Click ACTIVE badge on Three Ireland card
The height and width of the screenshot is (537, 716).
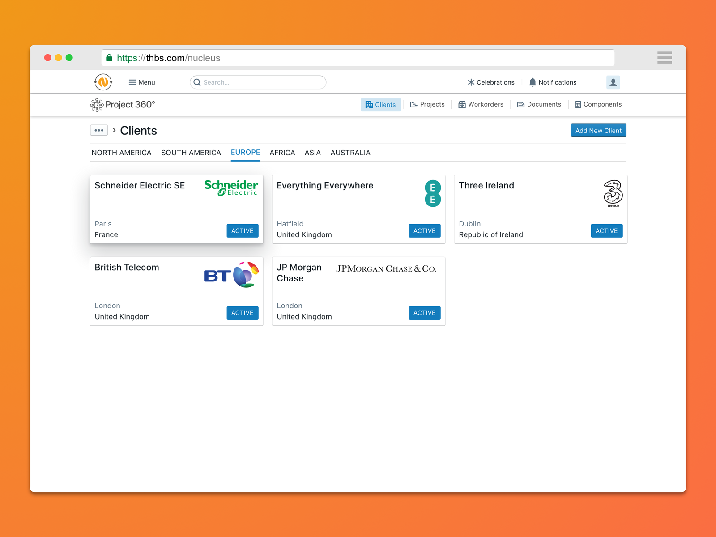pos(607,231)
